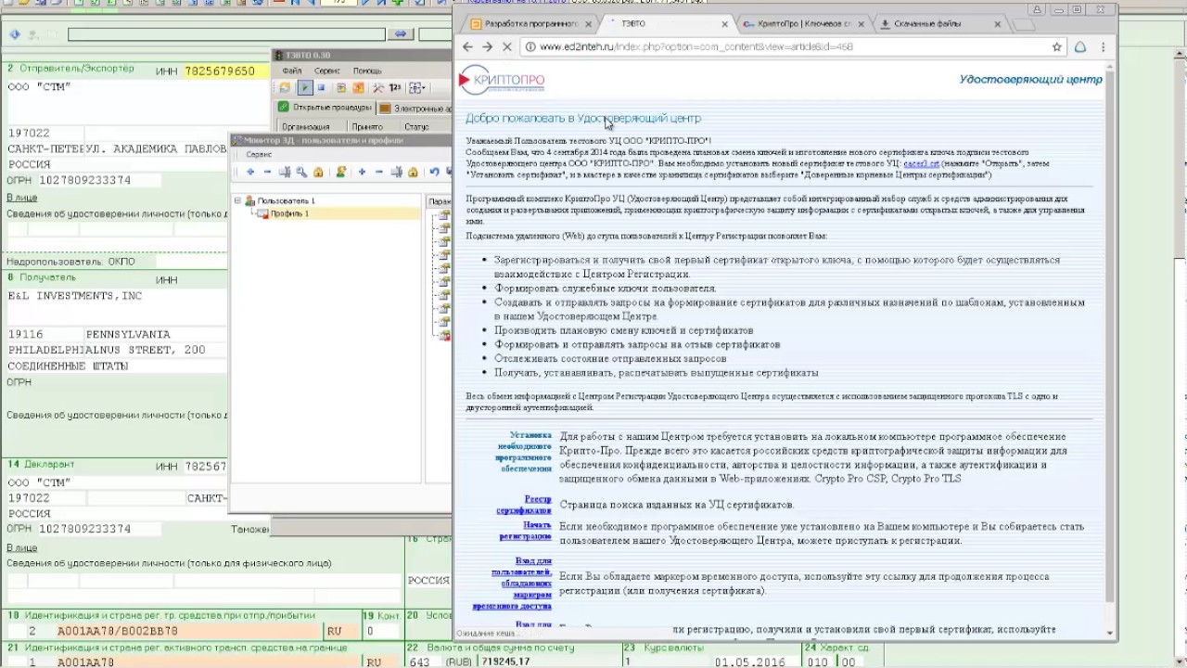
Task: Close the Скачанные файлы browser tab
Action: click(x=998, y=24)
